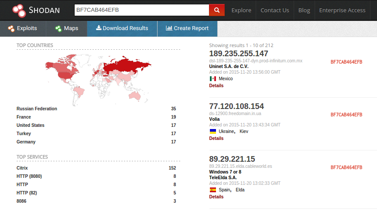The width and height of the screenshot is (377, 211).
Task: Click the Exploits circles icon
Action: (11, 29)
